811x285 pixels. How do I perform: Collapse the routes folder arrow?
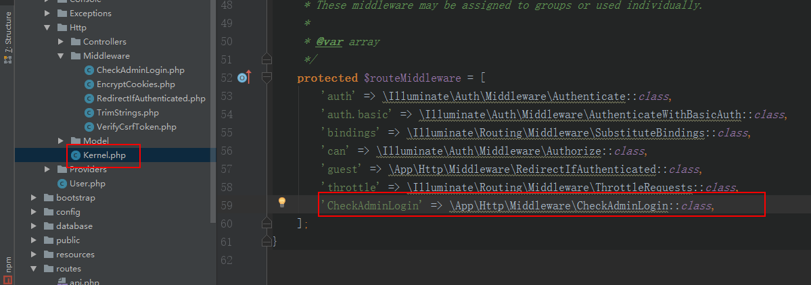(x=33, y=269)
